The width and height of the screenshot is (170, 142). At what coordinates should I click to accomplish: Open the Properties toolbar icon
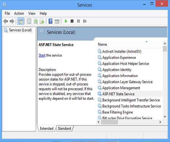click(29, 21)
